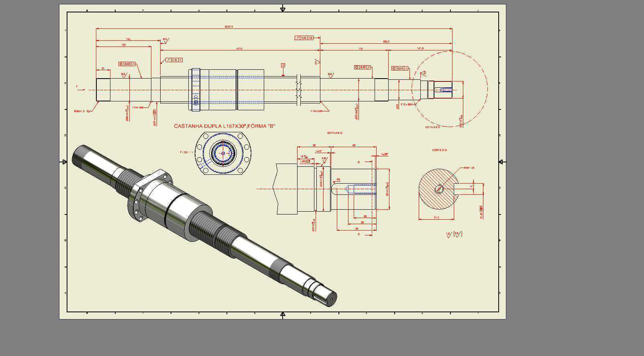Click the hatched cross-section circle

(438, 188)
